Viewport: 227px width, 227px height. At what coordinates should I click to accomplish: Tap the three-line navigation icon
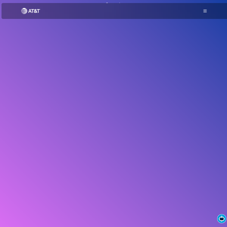205,11
